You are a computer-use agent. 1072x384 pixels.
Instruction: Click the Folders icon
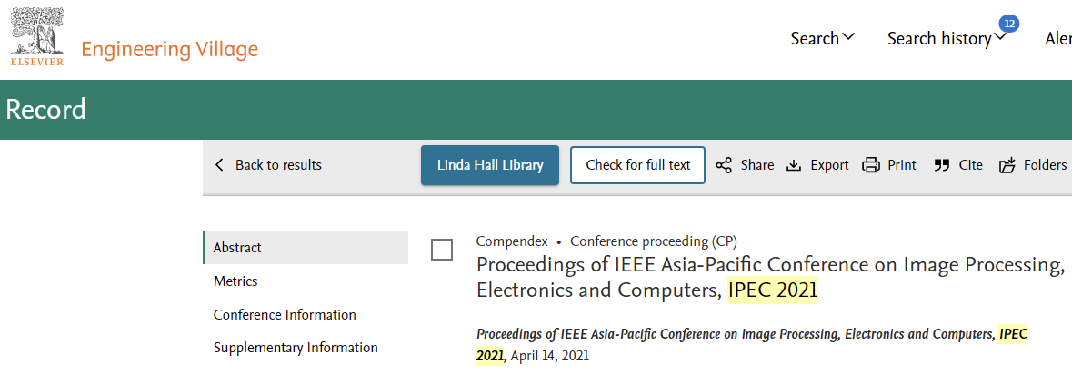click(x=1007, y=165)
